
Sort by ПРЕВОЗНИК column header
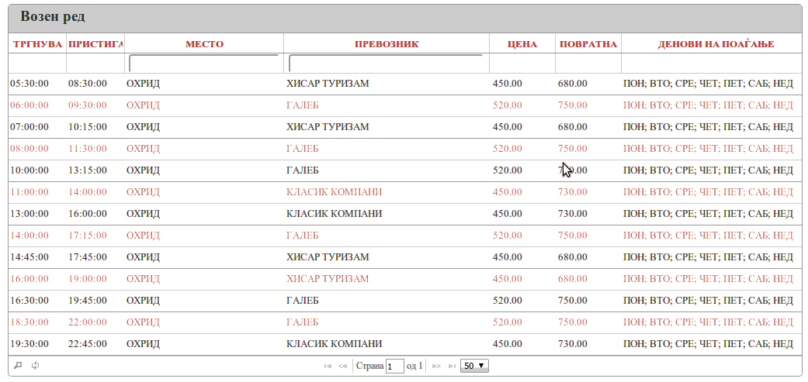[x=387, y=43]
